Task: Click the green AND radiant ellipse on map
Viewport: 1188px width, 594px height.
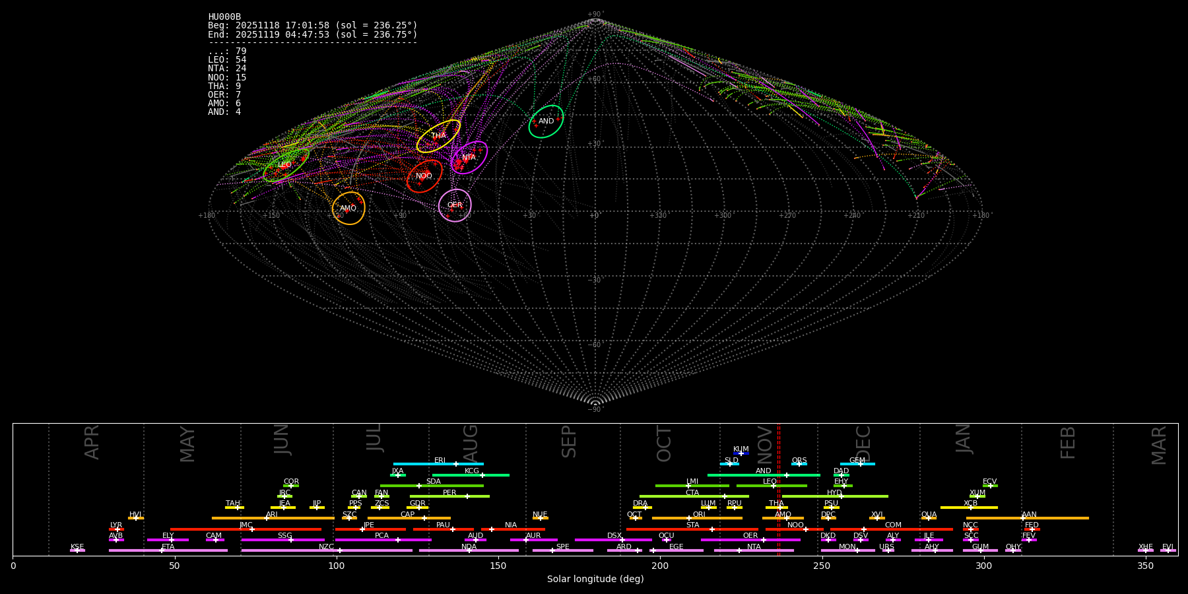Action: (x=546, y=121)
